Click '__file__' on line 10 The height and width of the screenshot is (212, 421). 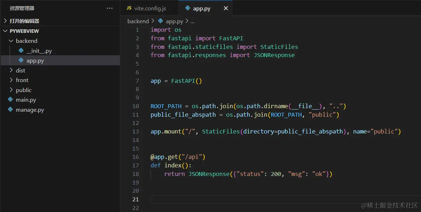(305, 106)
